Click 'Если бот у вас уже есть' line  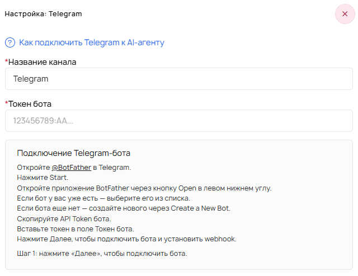point(103,198)
